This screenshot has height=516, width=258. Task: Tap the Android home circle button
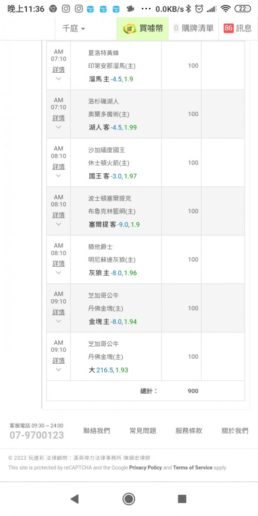[x=128, y=499]
